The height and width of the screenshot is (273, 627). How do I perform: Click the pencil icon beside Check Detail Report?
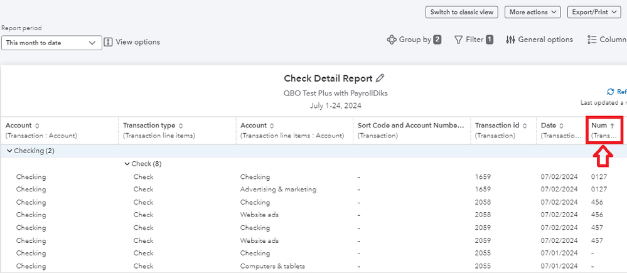point(380,78)
